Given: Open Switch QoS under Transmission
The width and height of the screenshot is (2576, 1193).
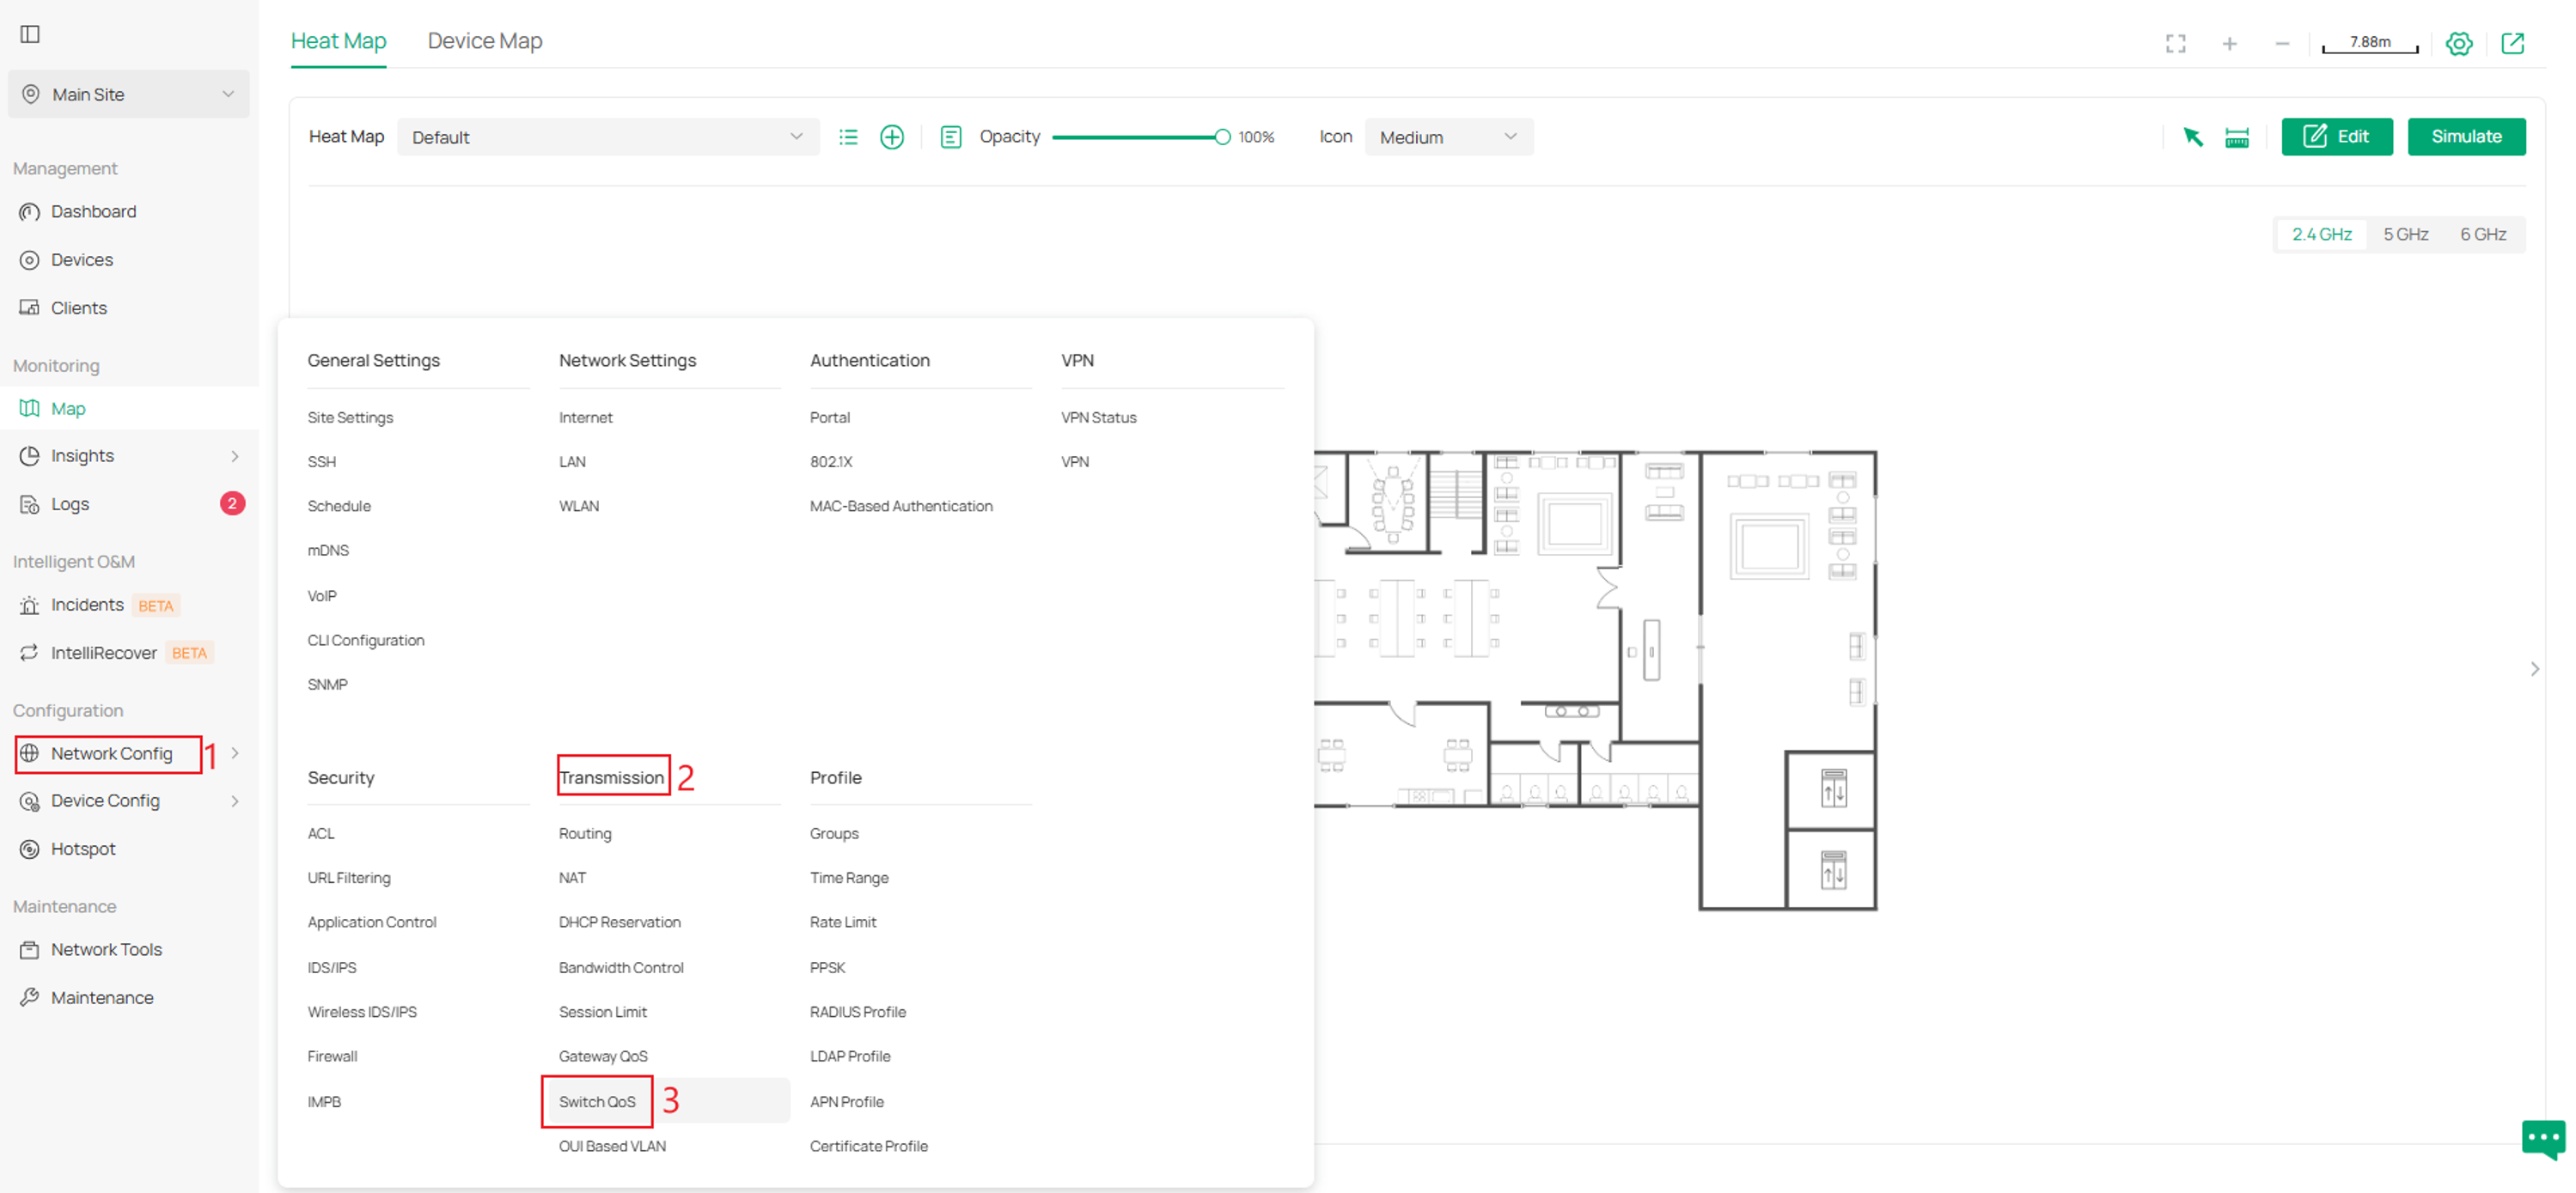Looking at the screenshot, I should (x=597, y=1102).
